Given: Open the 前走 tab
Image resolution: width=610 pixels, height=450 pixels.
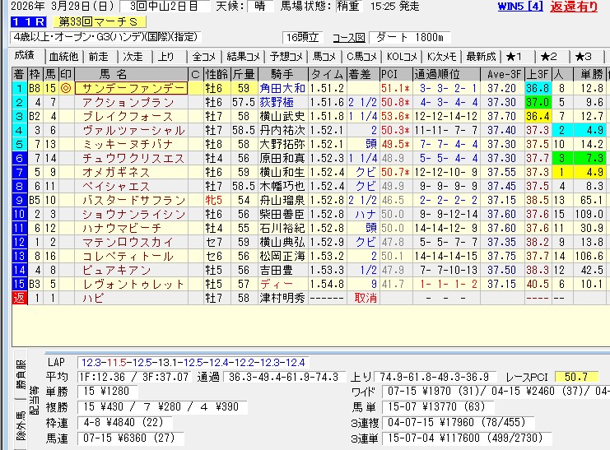Looking at the screenshot, I should pos(98,56).
